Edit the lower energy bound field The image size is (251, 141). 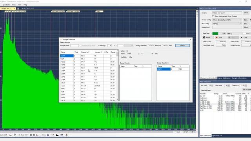[151, 45]
